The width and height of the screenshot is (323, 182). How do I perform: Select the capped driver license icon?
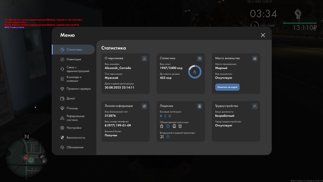coord(180,126)
